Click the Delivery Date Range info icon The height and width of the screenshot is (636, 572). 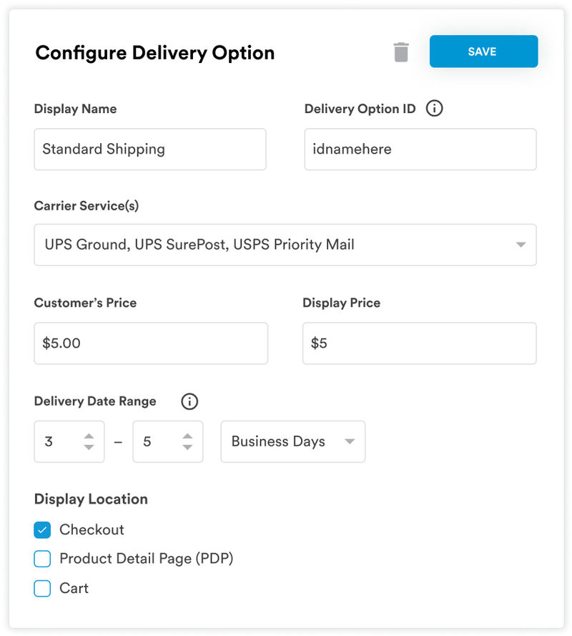click(189, 401)
